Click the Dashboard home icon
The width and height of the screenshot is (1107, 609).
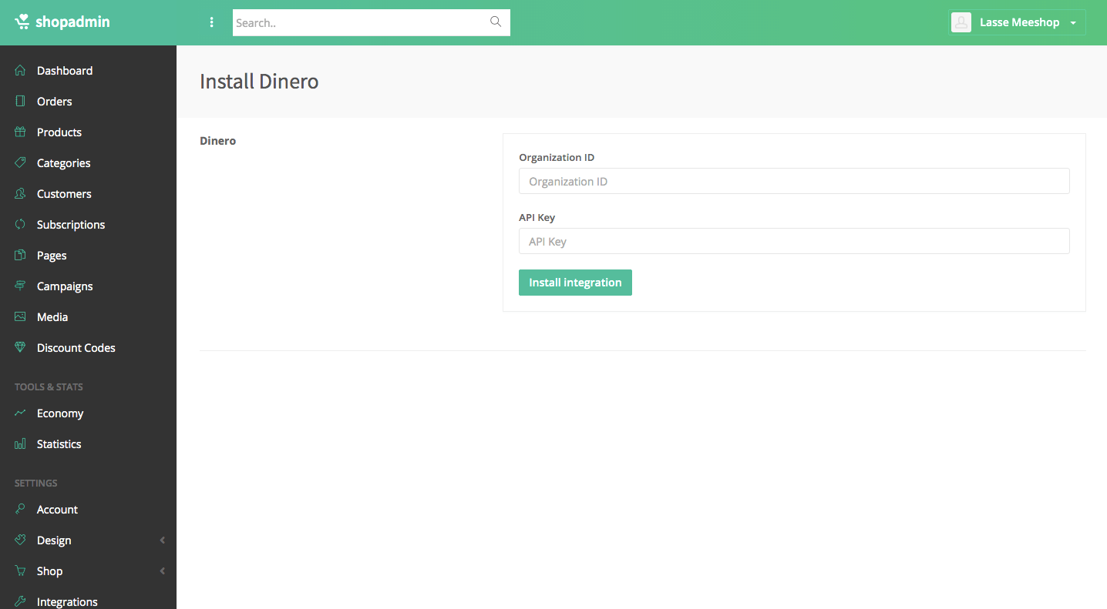(x=21, y=70)
